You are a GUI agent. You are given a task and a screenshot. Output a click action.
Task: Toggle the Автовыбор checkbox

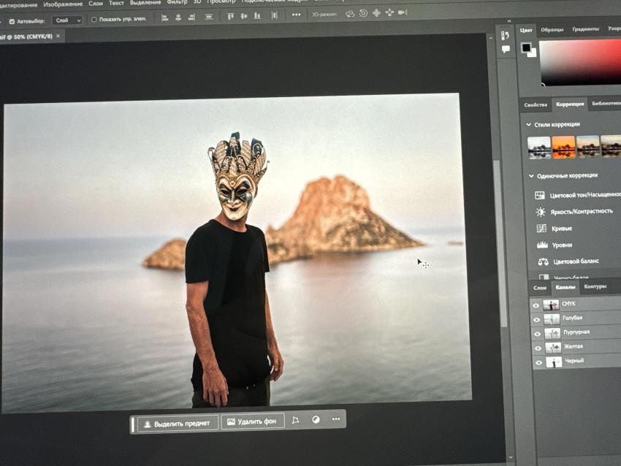pyautogui.click(x=12, y=20)
